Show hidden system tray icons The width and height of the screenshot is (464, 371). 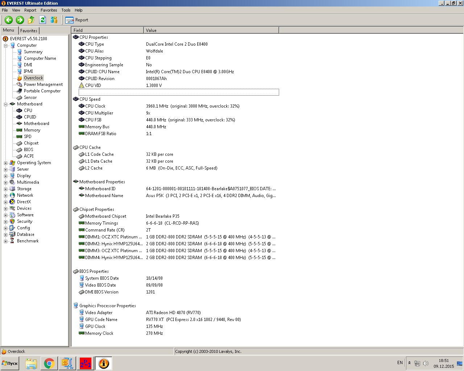(x=409, y=363)
